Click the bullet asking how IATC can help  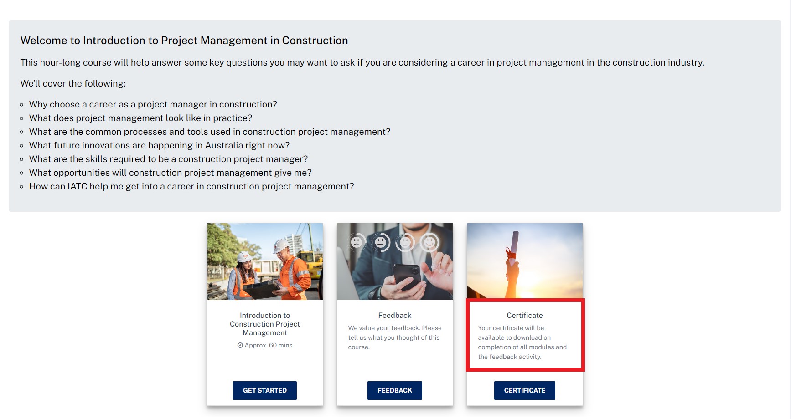coord(191,186)
